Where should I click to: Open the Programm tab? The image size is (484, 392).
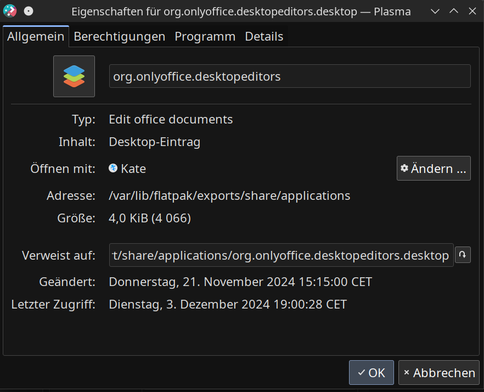pos(205,36)
